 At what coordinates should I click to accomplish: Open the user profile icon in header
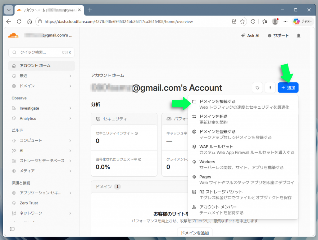pos(298,36)
